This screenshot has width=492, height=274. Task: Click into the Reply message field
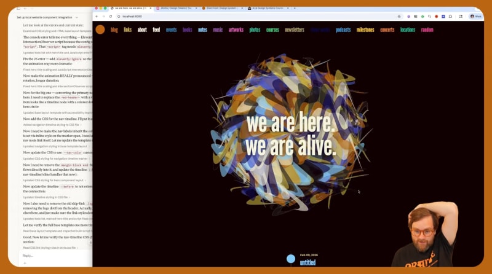point(49,255)
